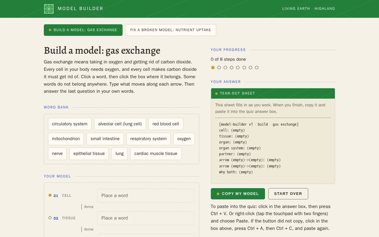Click the 'partner: (empty)' sheet line

pos(235,154)
